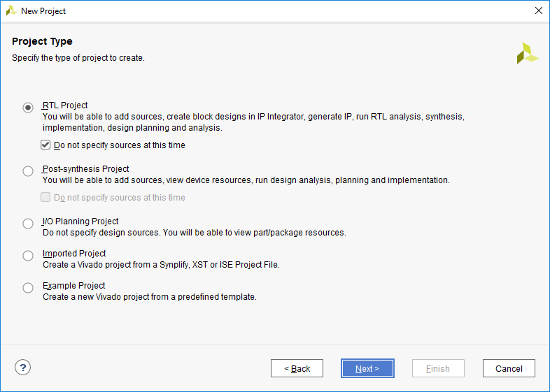550x392 pixels.
Task: Click the 'Project Type' heading
Action: [x=42, y=41]
